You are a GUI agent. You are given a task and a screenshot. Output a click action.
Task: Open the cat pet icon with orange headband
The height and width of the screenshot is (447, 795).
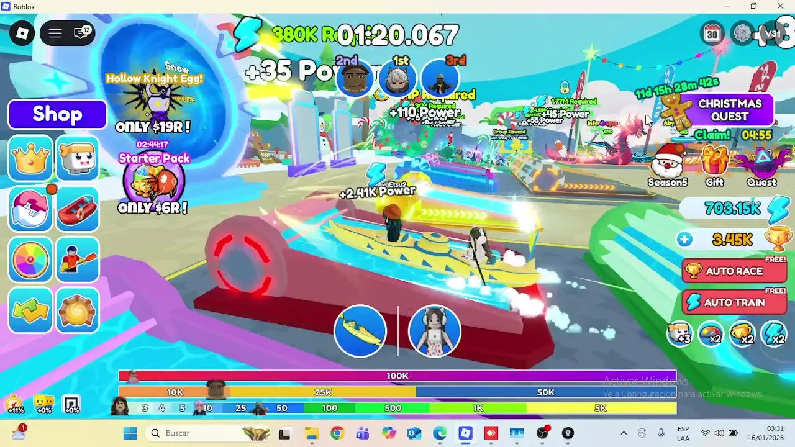click(78, 158)
